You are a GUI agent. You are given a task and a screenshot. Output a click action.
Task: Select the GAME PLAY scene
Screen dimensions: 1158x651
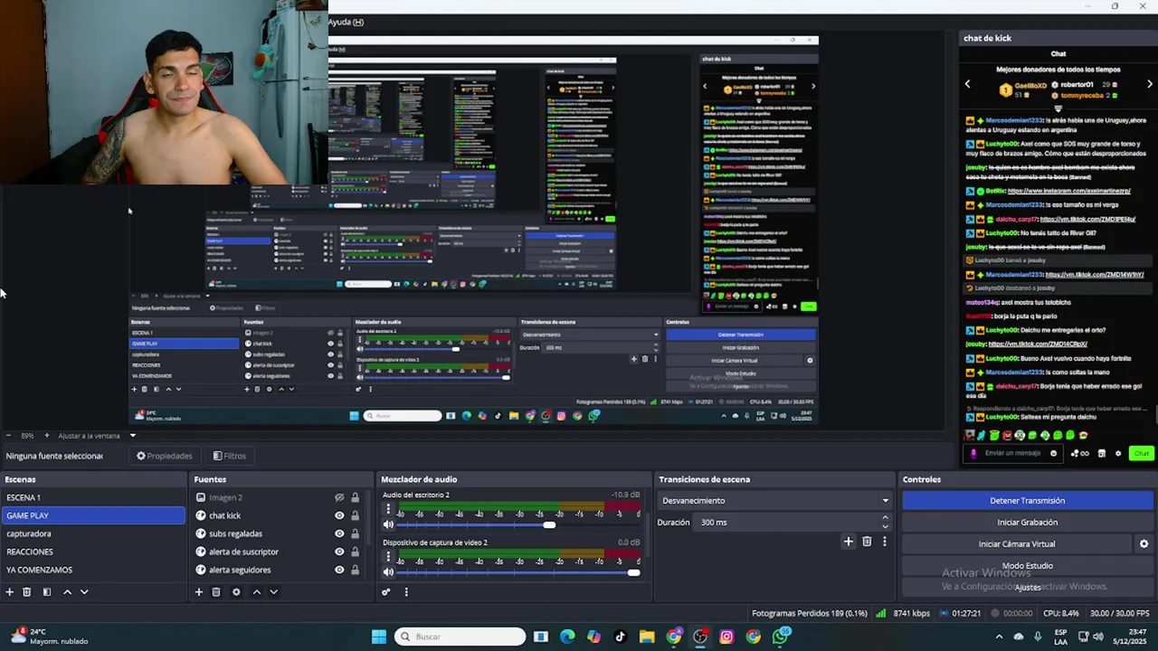(93, 515)
